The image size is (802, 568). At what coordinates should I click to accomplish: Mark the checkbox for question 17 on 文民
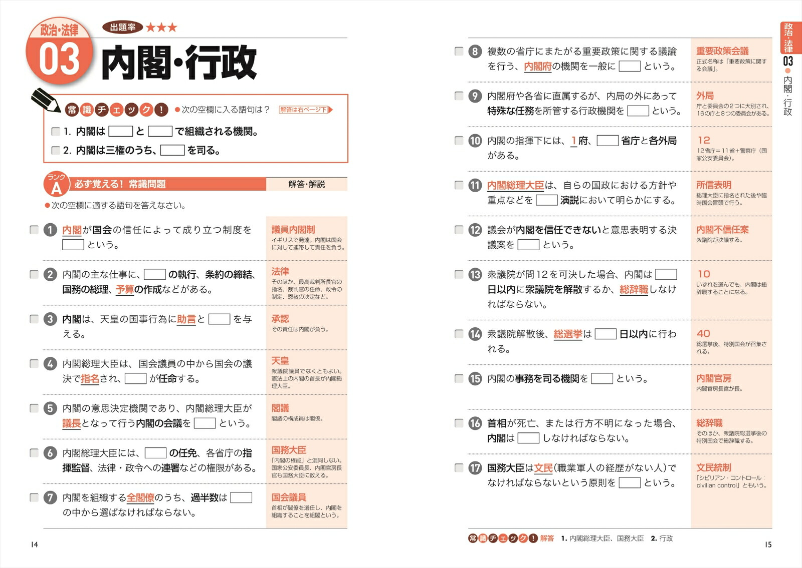pyautogui.click(x=459, y=468)
